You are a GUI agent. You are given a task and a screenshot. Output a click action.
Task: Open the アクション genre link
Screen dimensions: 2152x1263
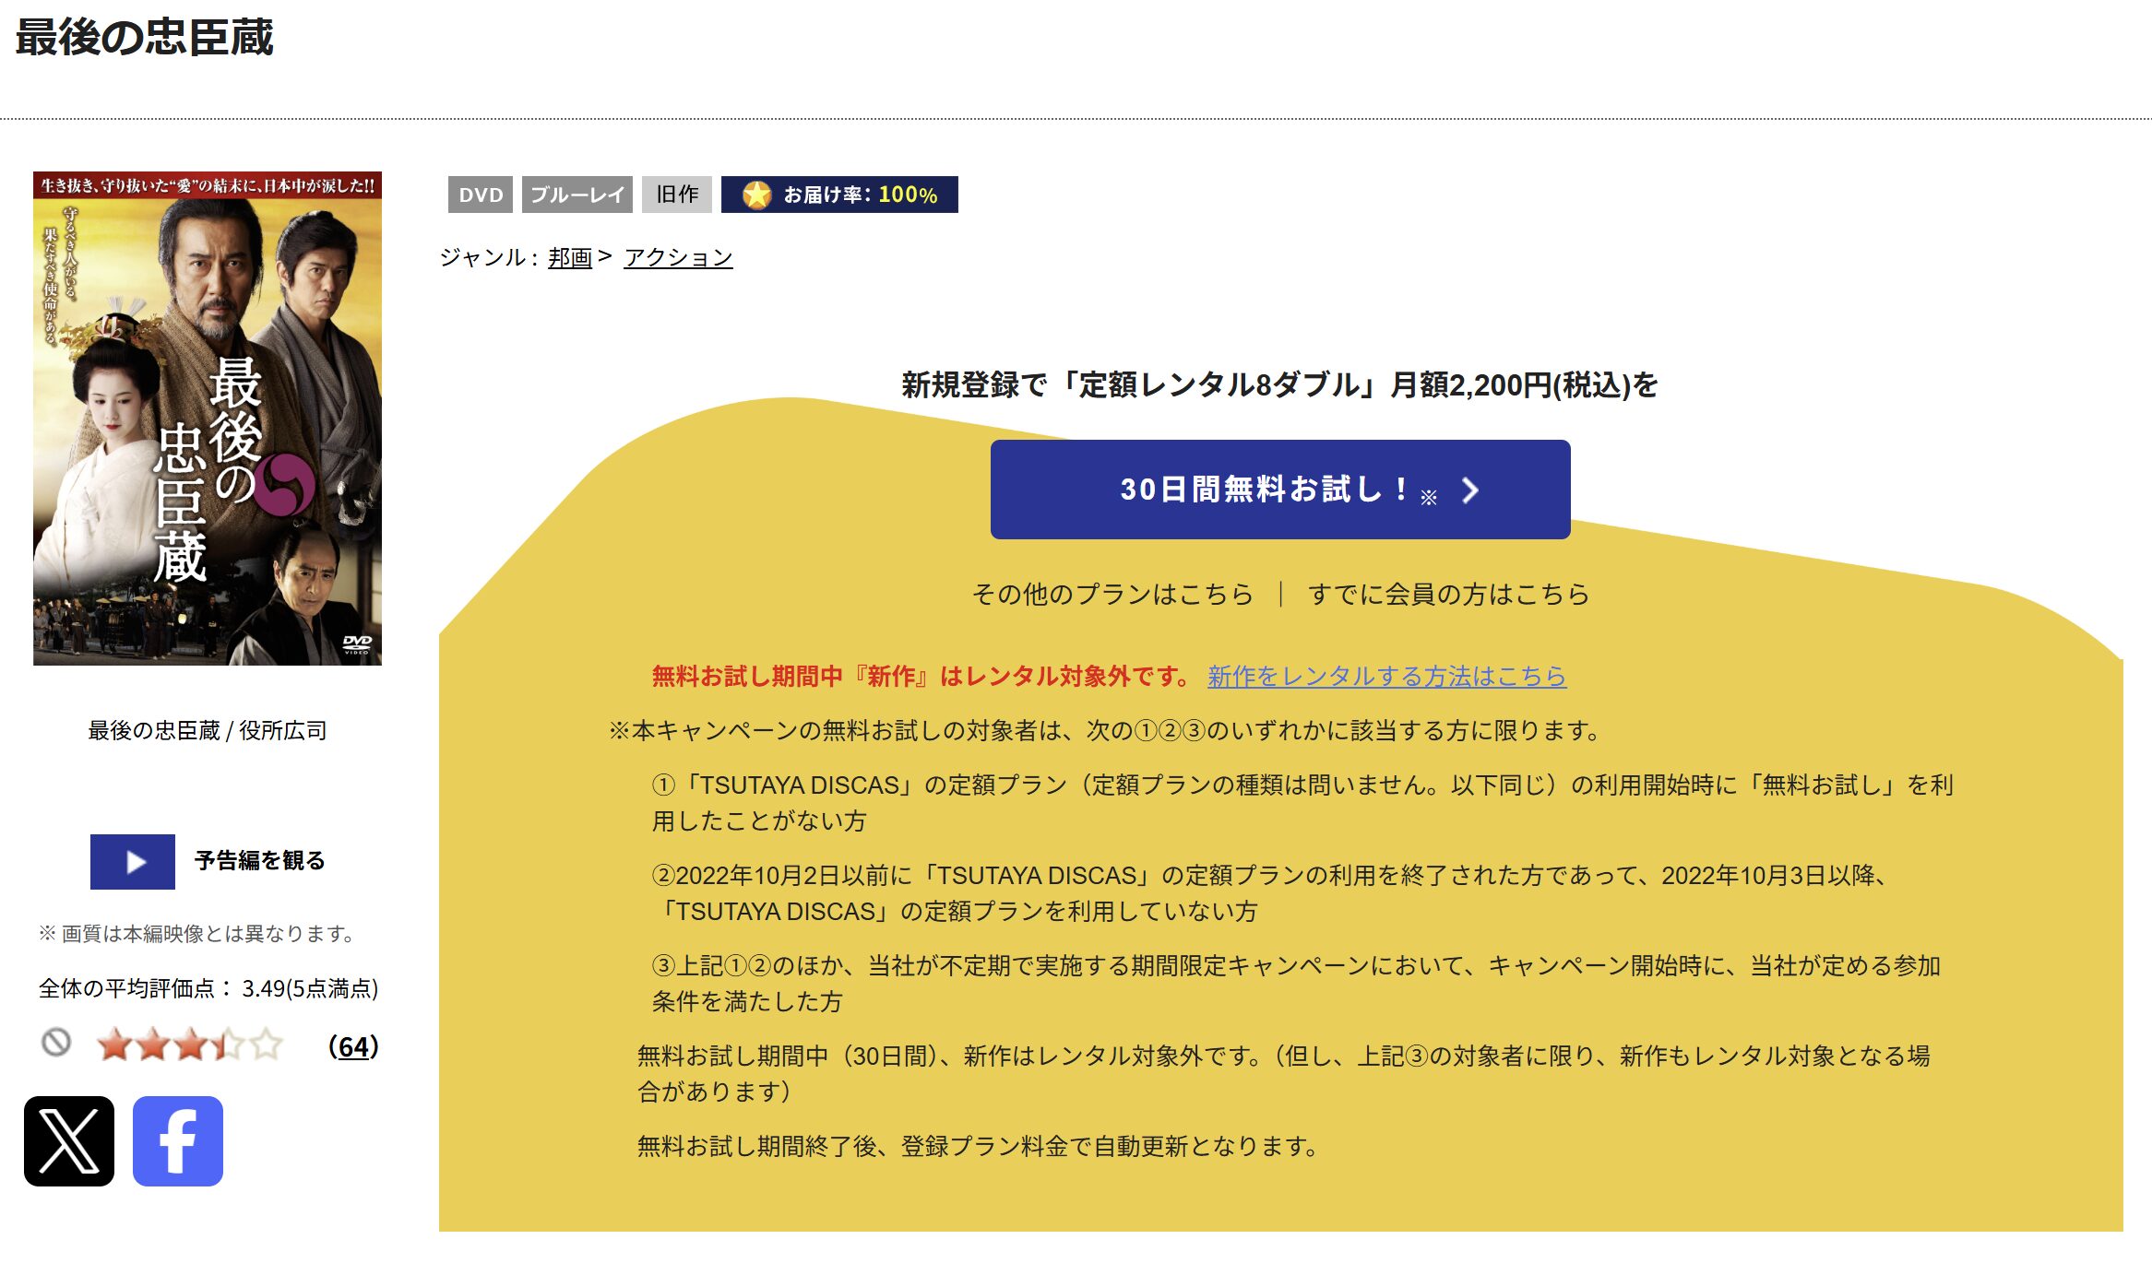678,257
